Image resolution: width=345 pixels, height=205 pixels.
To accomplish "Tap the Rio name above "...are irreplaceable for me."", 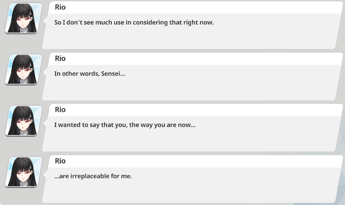I will (60, 161).
